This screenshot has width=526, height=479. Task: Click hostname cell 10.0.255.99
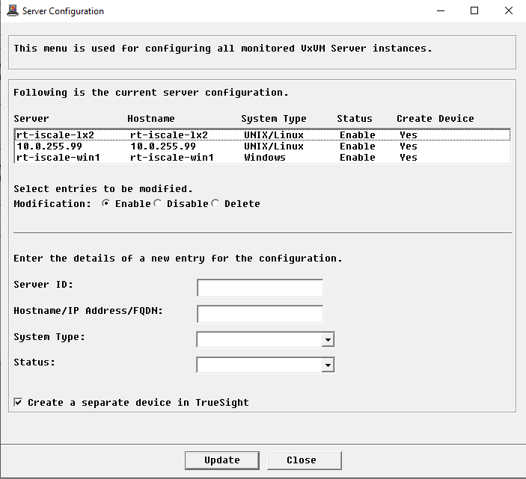coord(163,146)
